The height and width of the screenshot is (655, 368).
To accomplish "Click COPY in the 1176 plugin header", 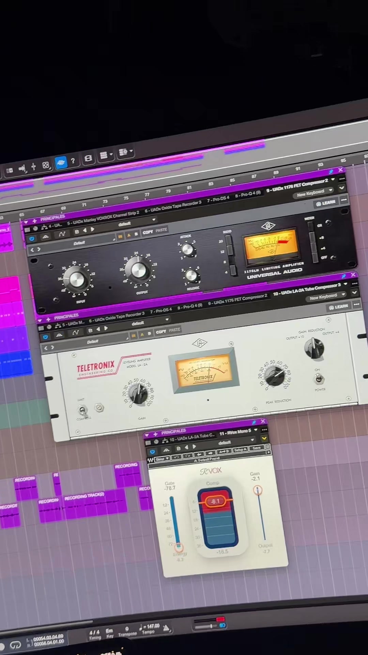I will point(148,232).
